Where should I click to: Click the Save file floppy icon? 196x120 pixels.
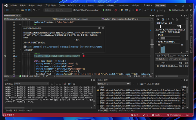(26, 10)
